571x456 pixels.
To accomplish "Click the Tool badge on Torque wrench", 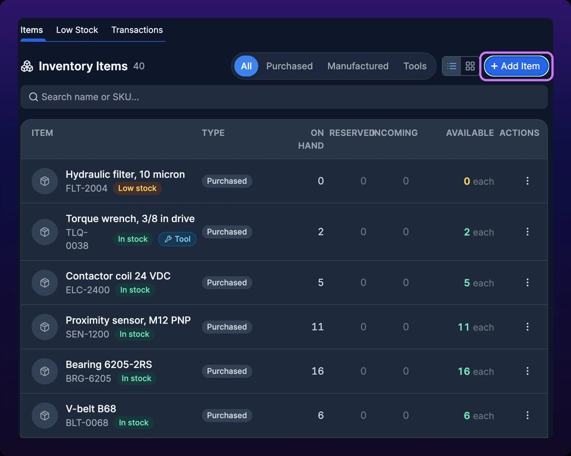I will point(177,239).
